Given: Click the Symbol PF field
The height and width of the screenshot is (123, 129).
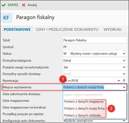Looking at the screenshot, I should [95, 47].
